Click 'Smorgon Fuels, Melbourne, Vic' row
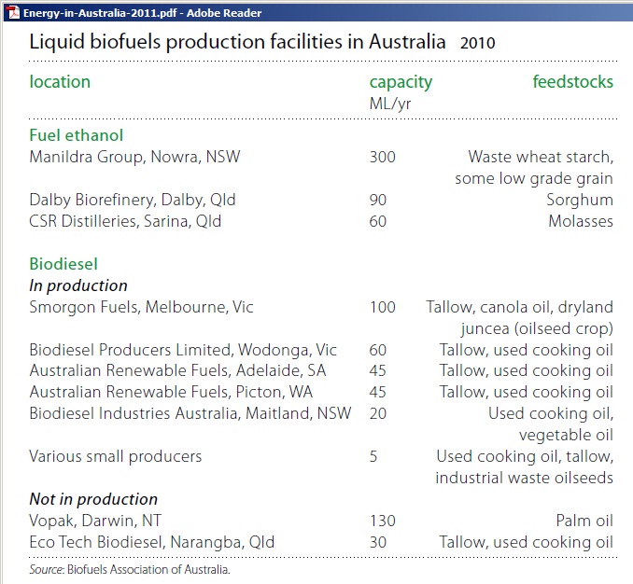Screen dimensions: 633x584 [141, 307]
